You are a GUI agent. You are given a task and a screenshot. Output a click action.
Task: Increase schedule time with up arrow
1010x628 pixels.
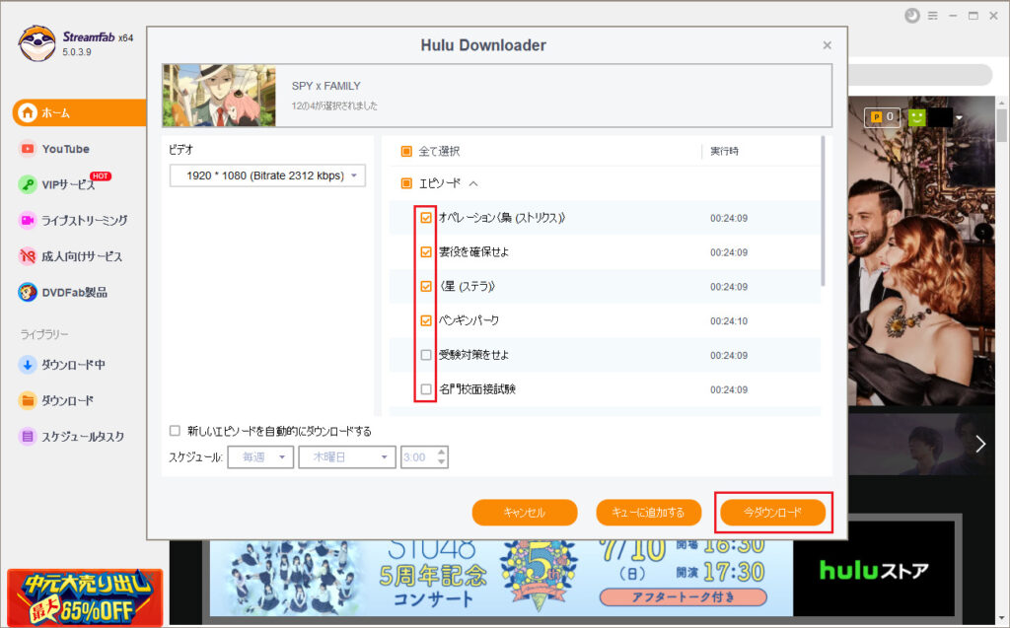[441, 453]
